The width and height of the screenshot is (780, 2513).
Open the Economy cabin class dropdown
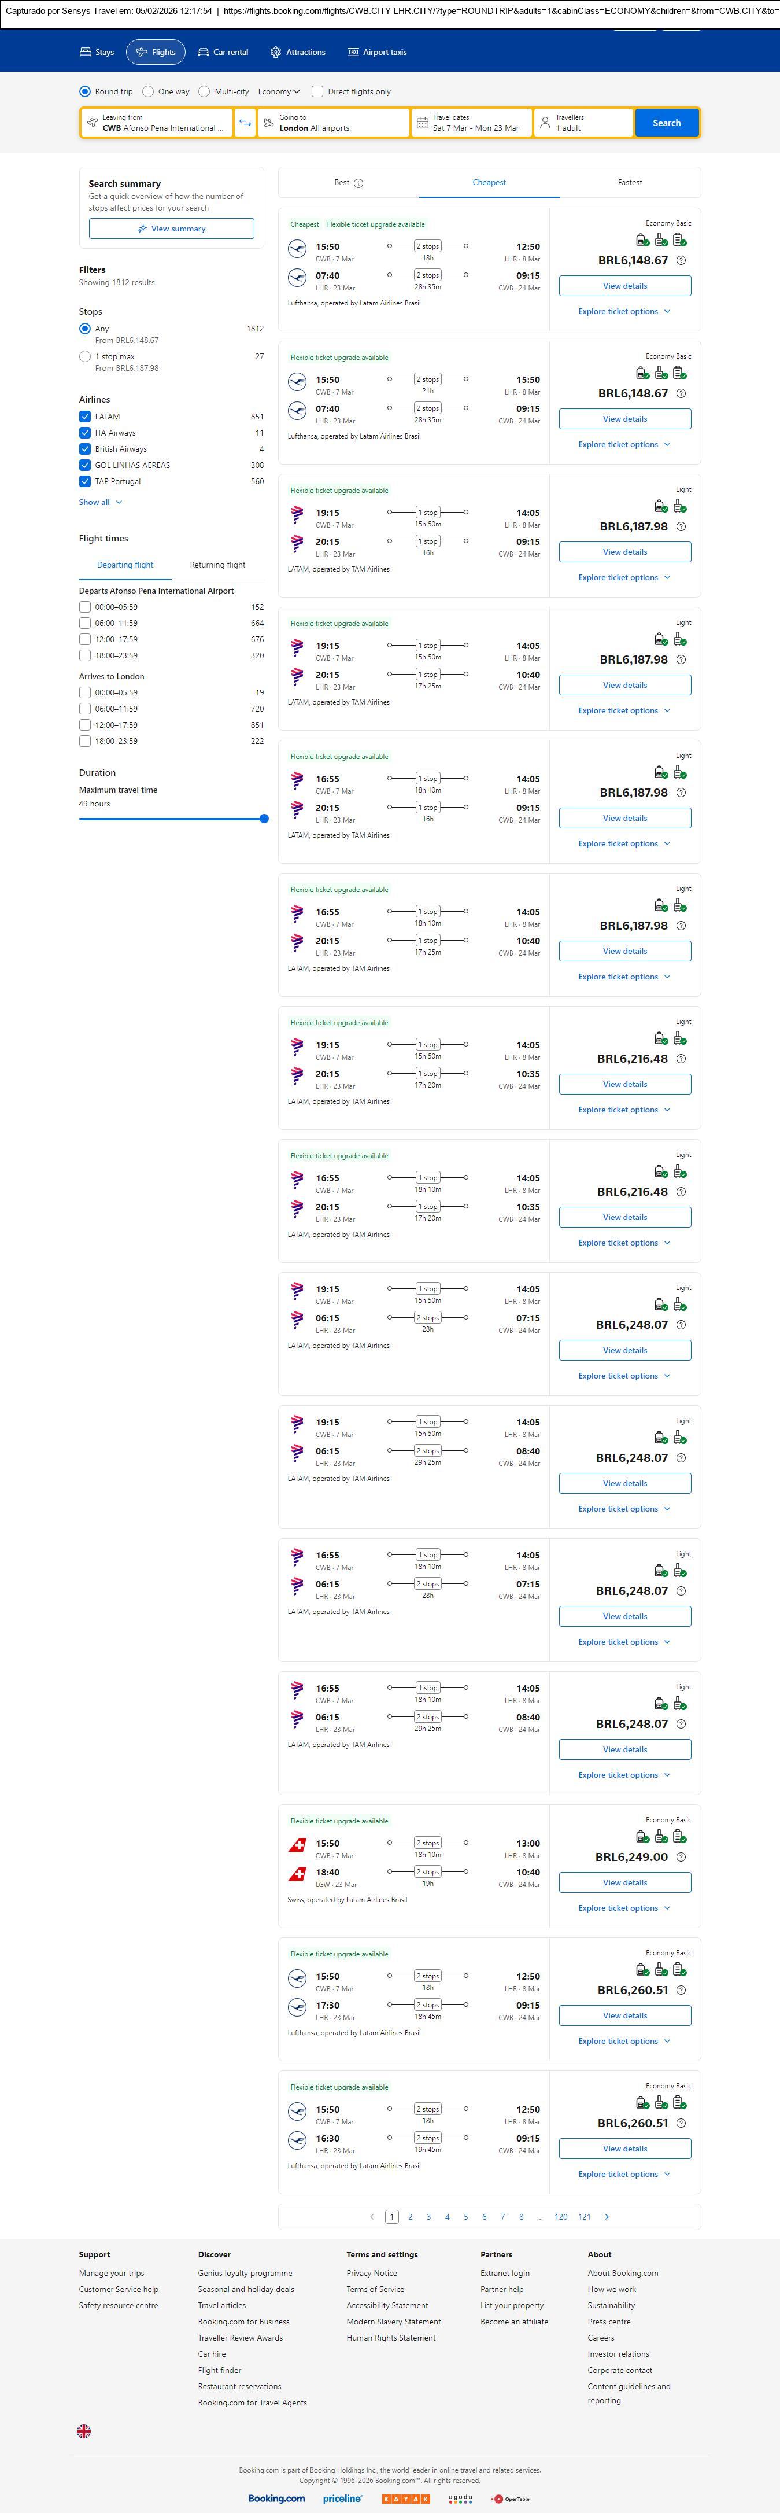click(x=279, y=92)
